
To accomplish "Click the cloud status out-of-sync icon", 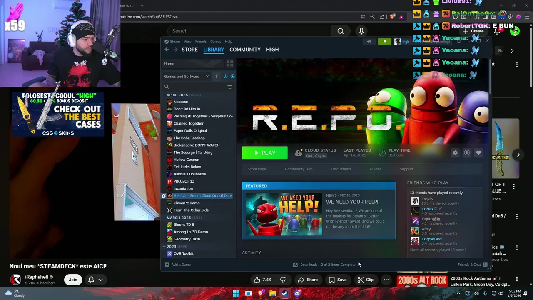I will 299,153.
